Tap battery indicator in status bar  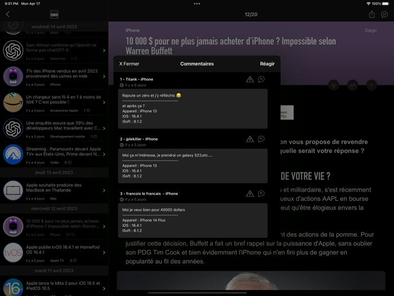(x=386, y=4)
